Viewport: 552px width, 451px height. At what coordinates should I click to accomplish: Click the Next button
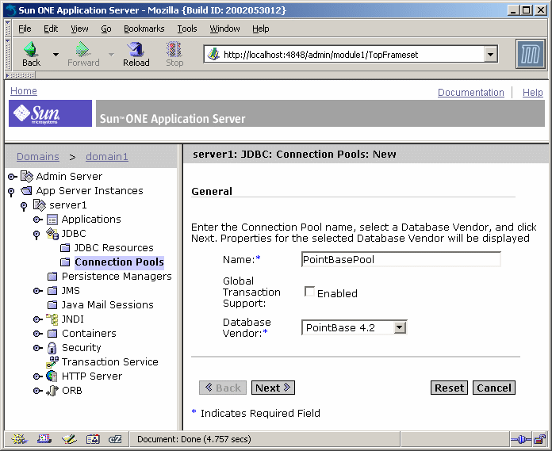273,388
